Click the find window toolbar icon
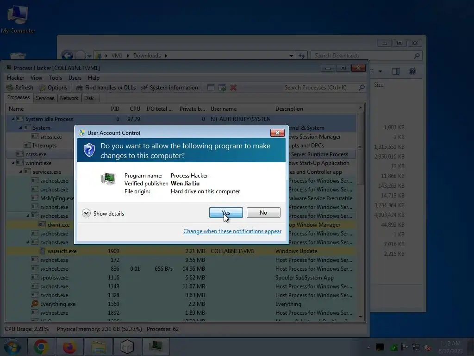 tap(211, 88)
